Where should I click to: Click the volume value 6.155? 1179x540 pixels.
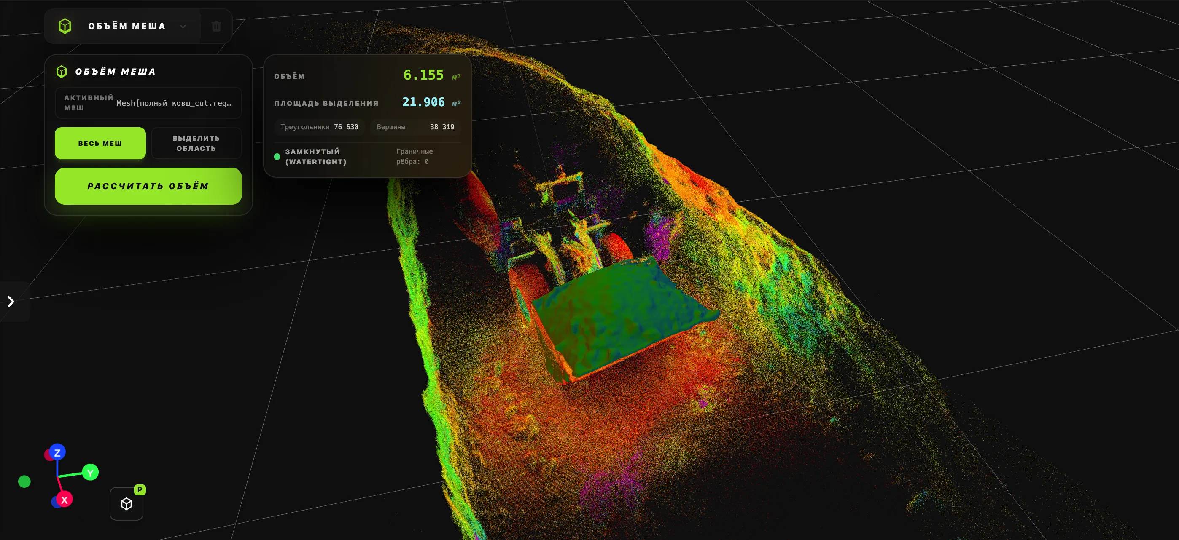coord(423,75)
